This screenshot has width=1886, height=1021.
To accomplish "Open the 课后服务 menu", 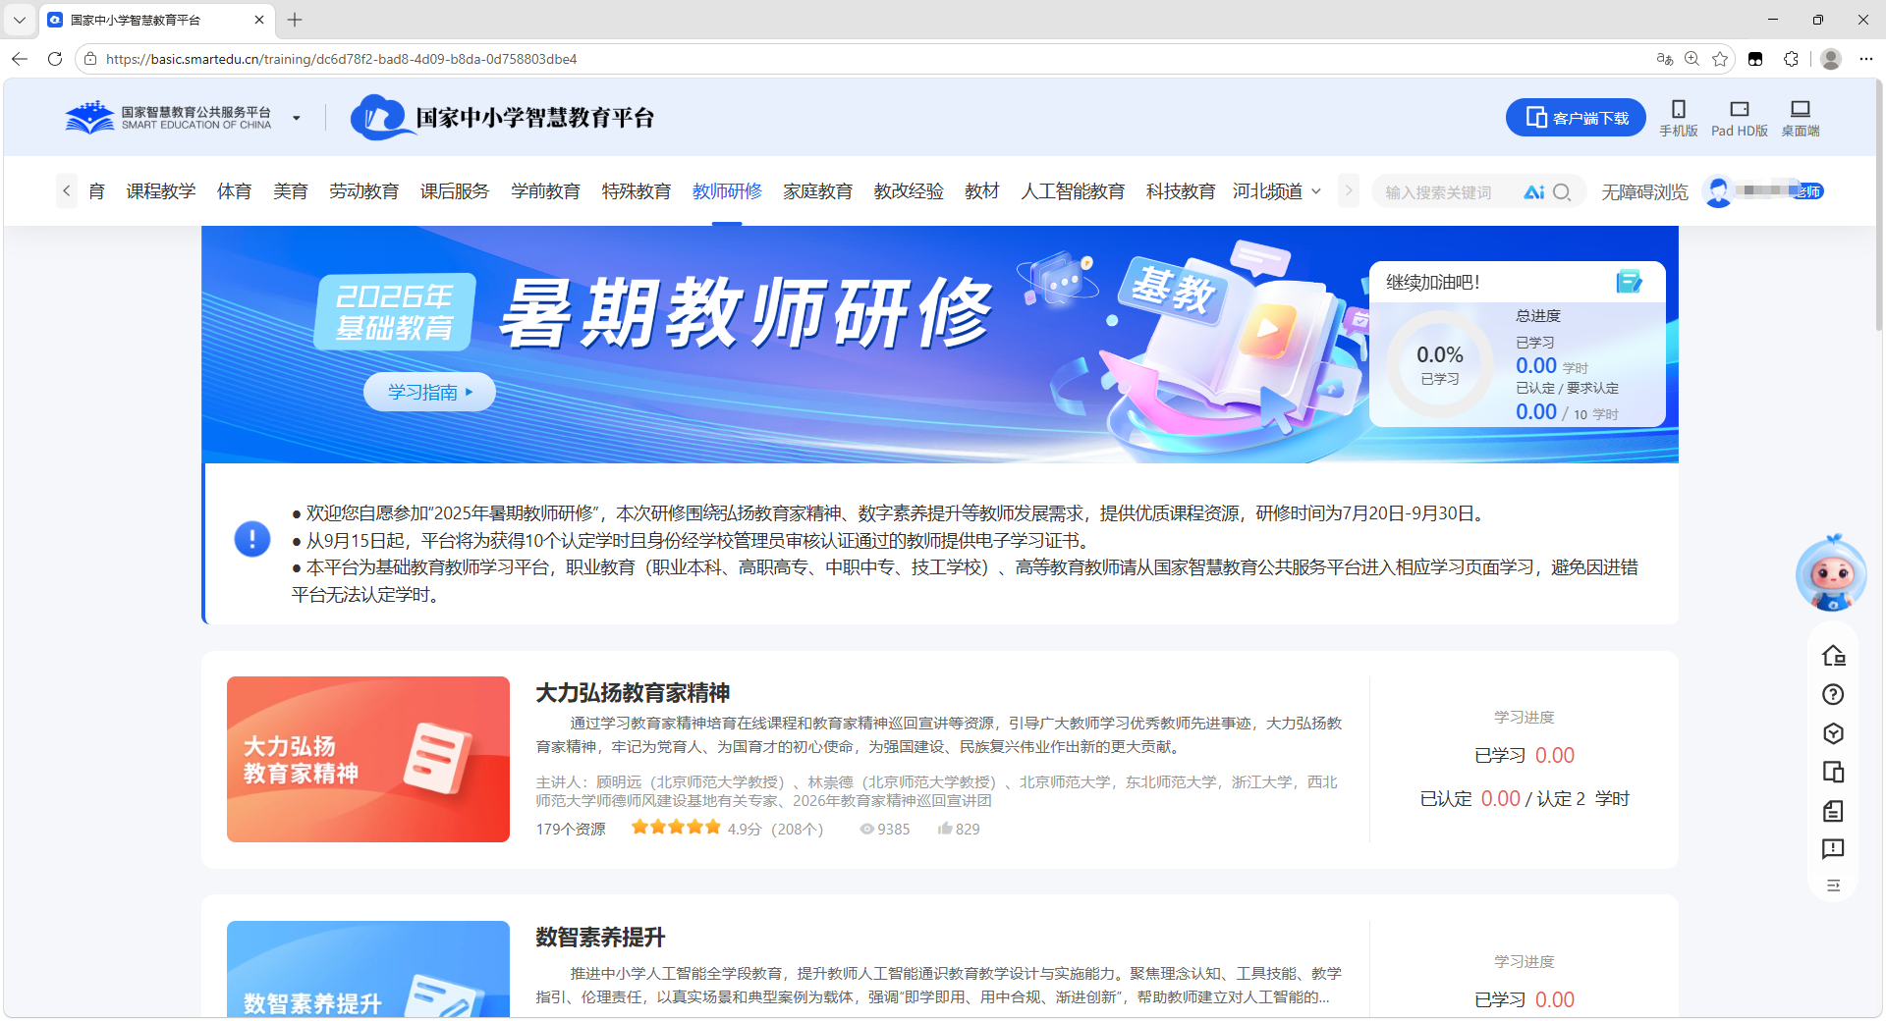I will [455, 191].
